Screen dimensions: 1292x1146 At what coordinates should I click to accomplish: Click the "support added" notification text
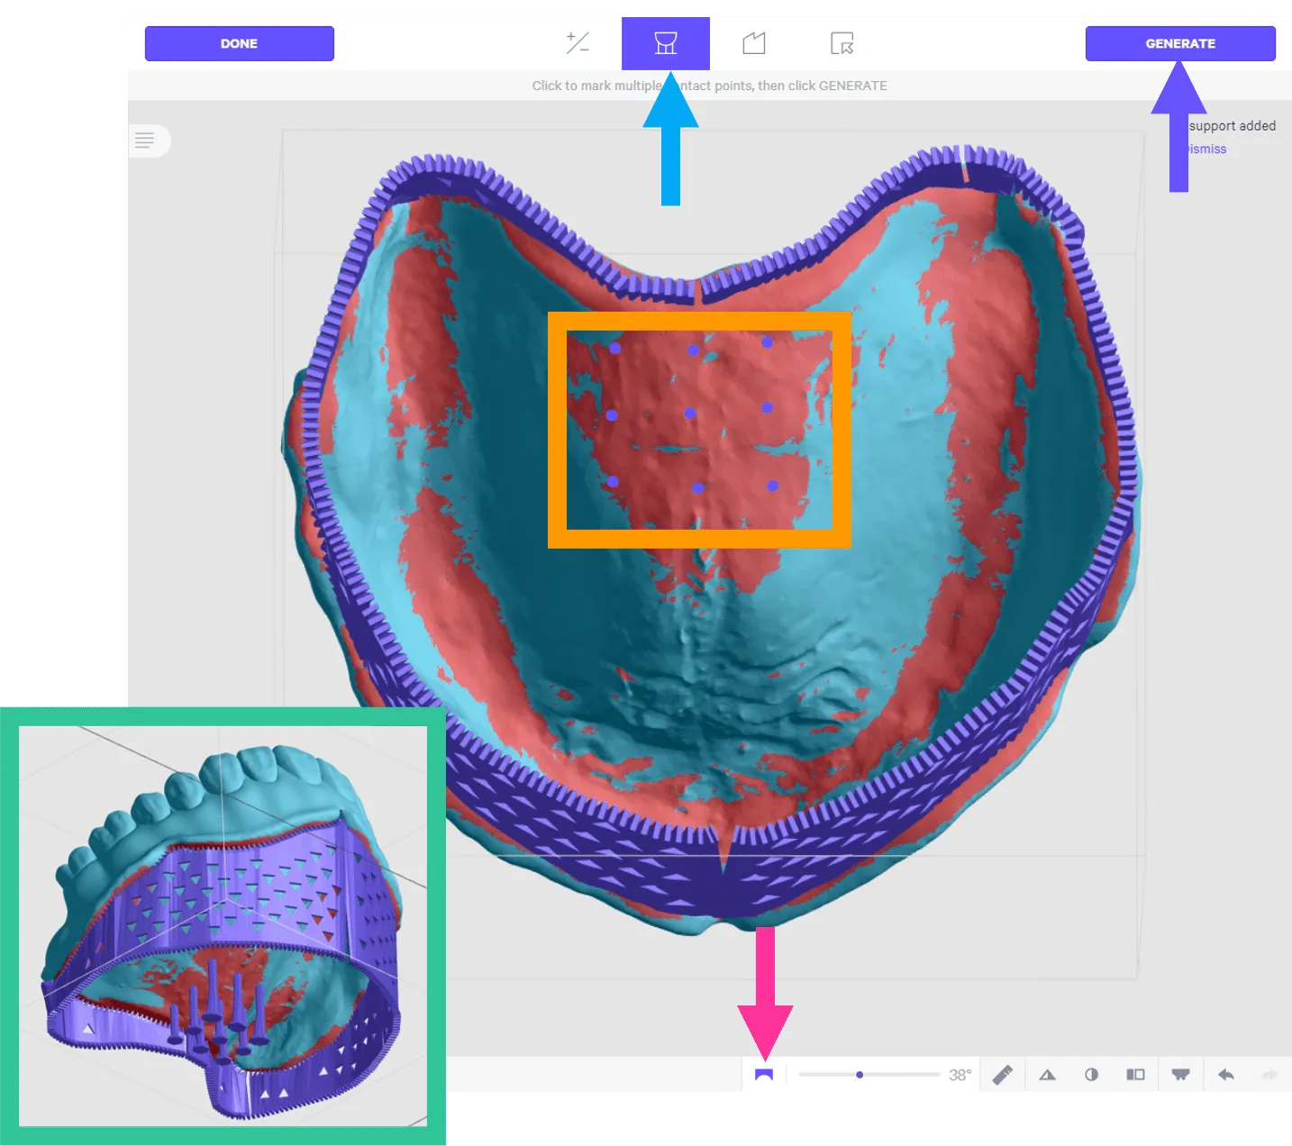point(1232,126)
